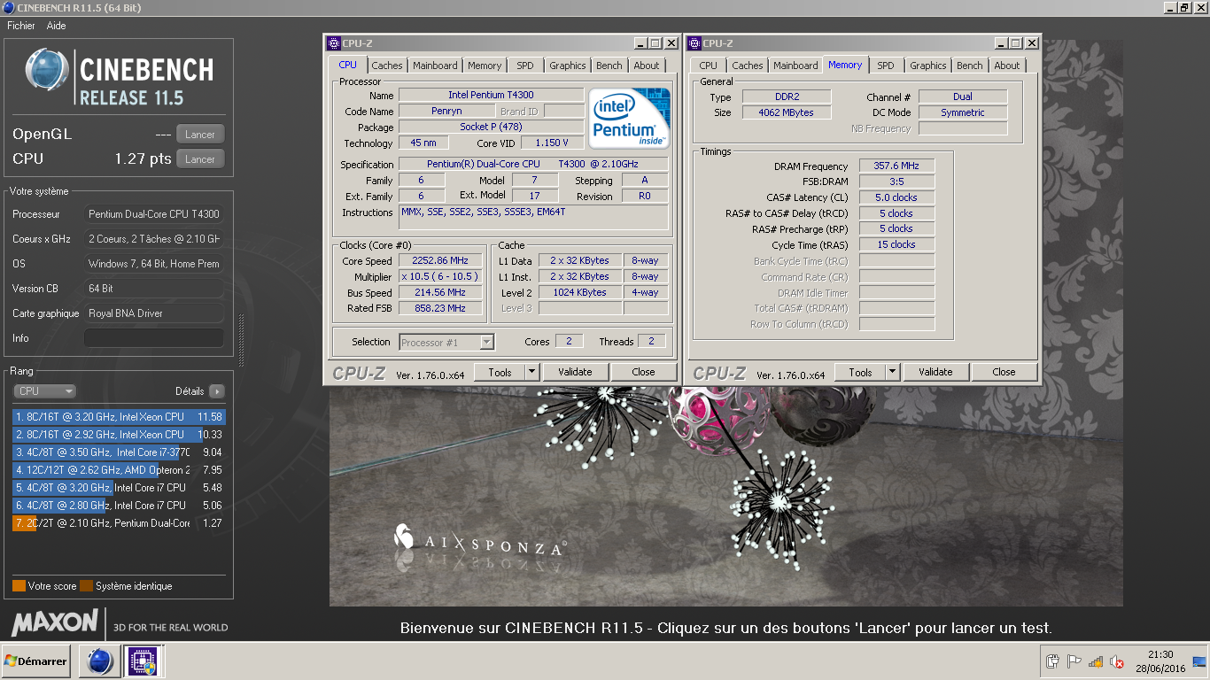Launch the OpenGL test with Lancer
1210x680 pixels.
[x=200, y=135]
